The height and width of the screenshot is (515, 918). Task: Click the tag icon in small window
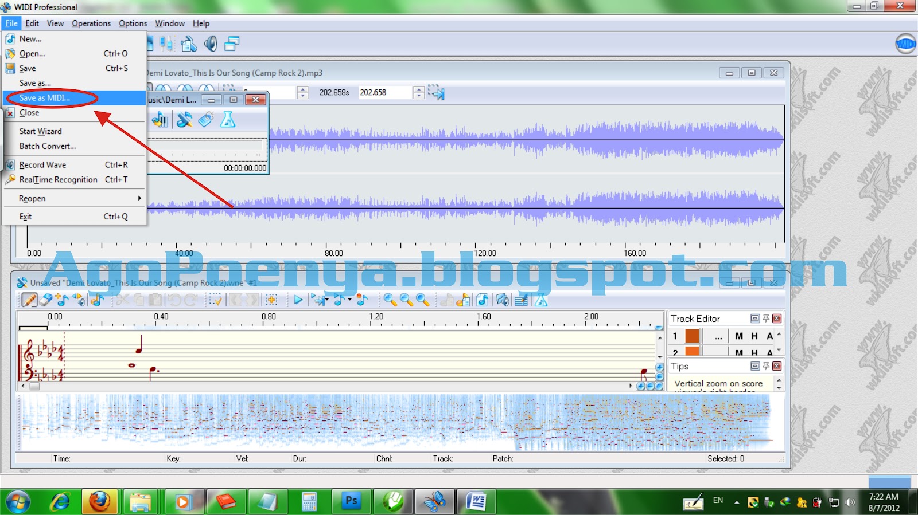(206, 120)
